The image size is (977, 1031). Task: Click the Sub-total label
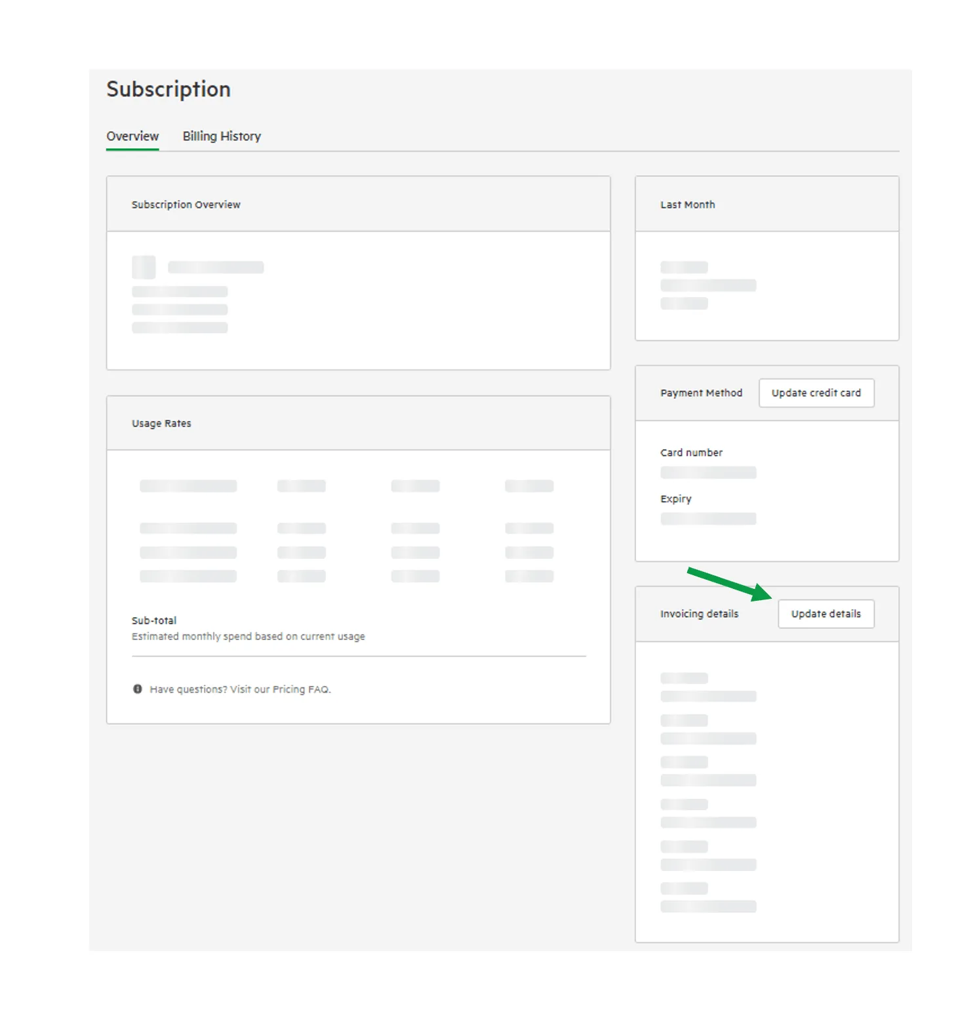pyautogui.click(x=154, y=620)
